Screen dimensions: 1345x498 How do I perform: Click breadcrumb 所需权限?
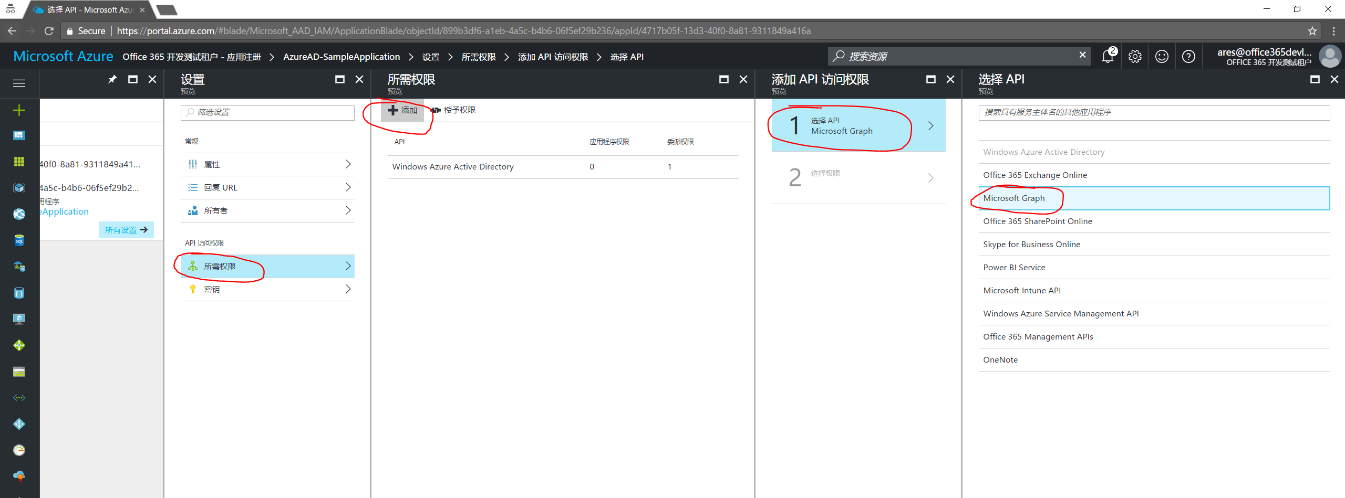click(x=478, y=57)
